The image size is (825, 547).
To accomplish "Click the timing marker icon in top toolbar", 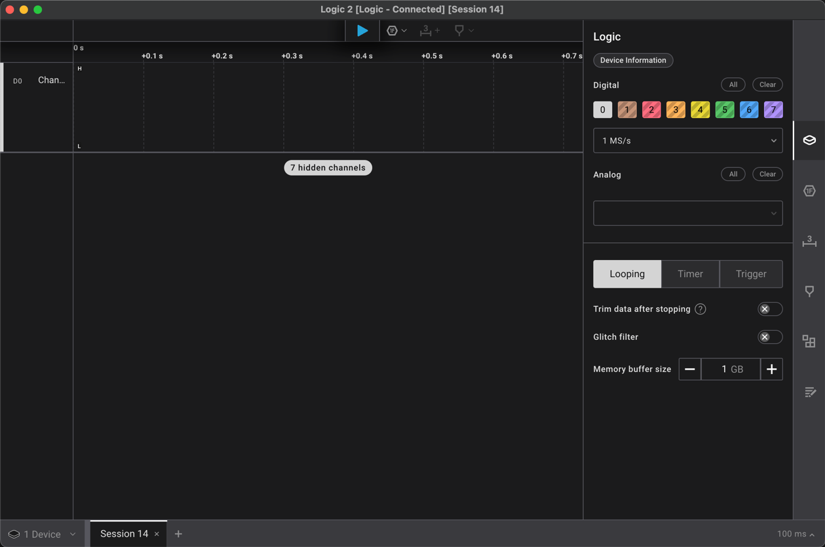I will click(459, 31).
